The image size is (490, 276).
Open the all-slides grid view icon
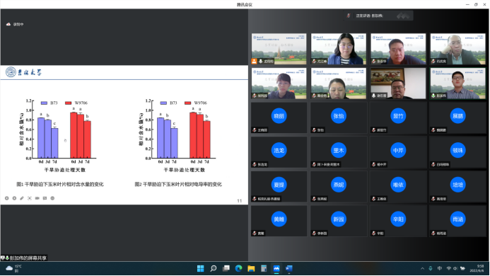(30, 198)
